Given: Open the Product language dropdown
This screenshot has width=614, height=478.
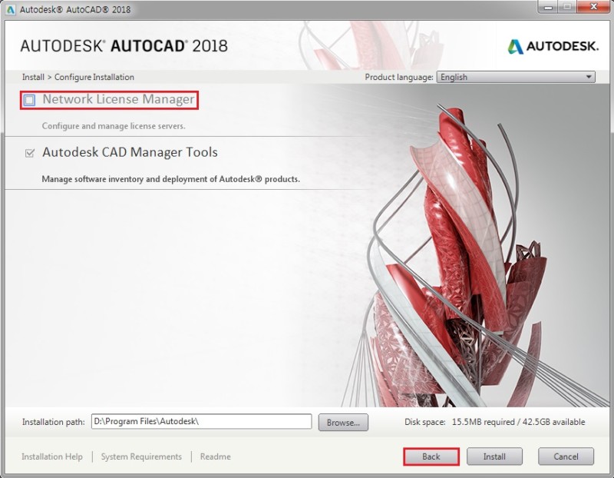Looking at the screenshot, I should 516,77.
